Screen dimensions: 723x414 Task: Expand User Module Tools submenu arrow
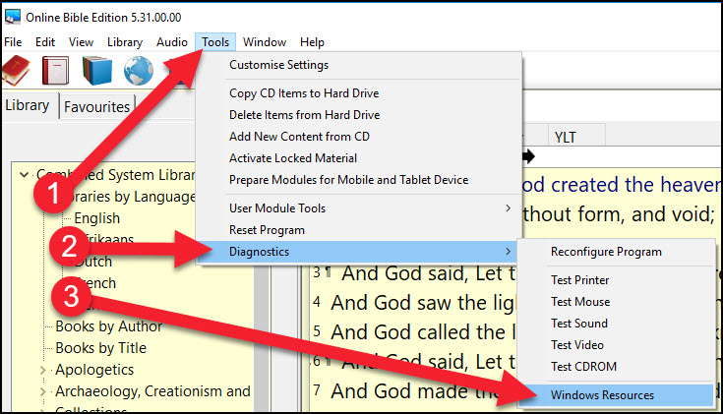tap(509, 208)
